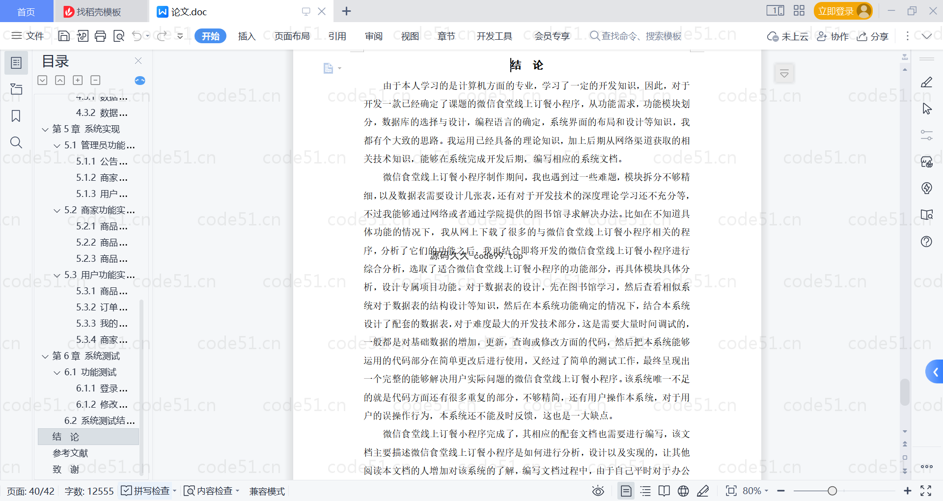Collapse the Chapter 5 系统实现 node

tap(45, 130)
